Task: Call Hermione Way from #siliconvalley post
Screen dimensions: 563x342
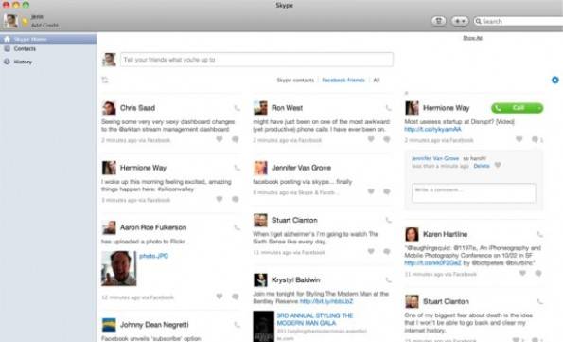Action: [x=237, y=168]
